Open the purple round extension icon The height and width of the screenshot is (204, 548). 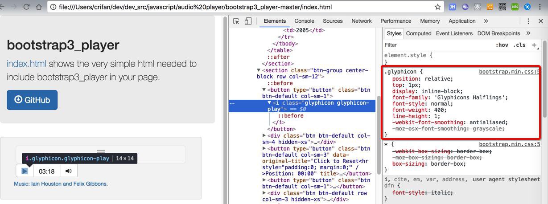[x=466, y=7]
